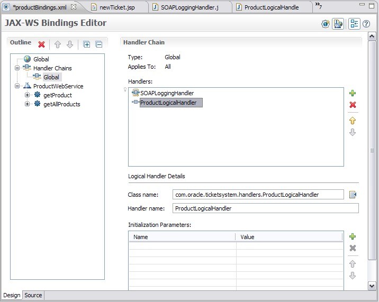Expand the getAllProducts operation node

27,104
